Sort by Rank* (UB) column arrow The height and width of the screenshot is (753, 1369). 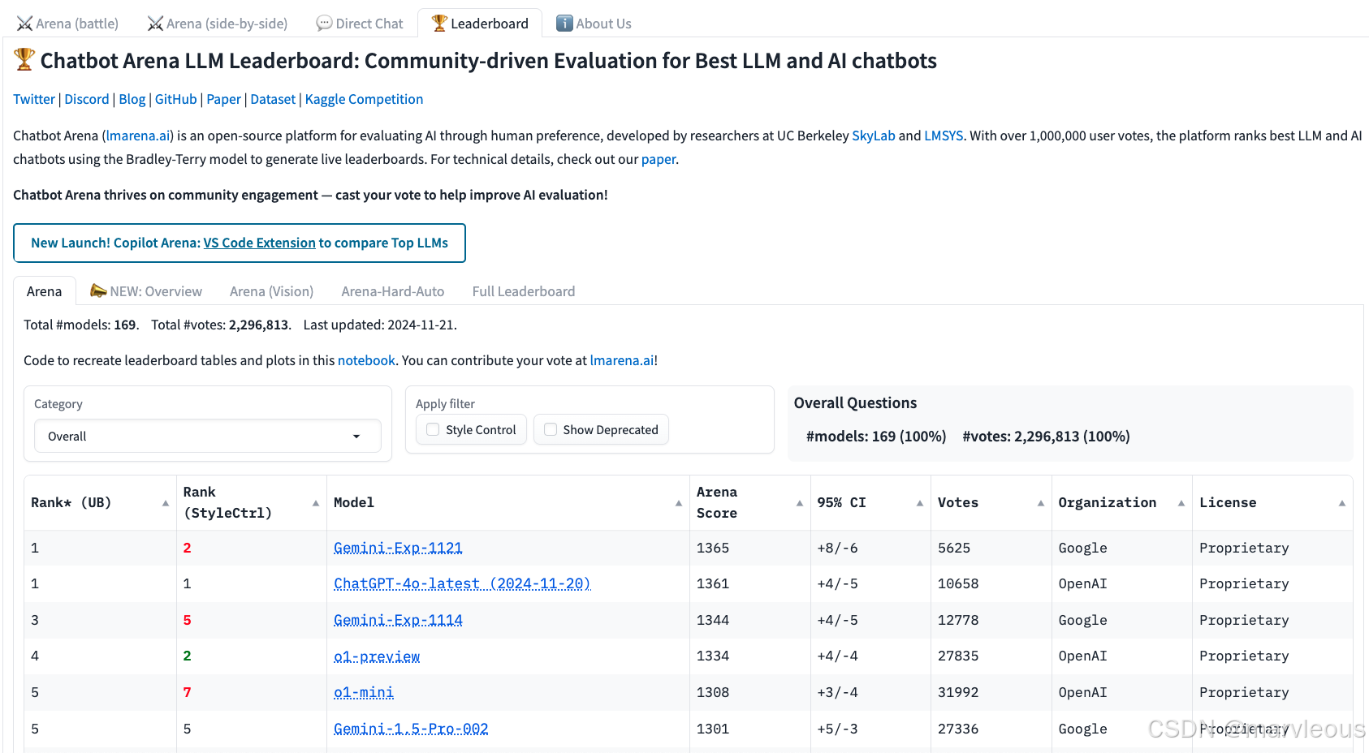click(166, 503)
